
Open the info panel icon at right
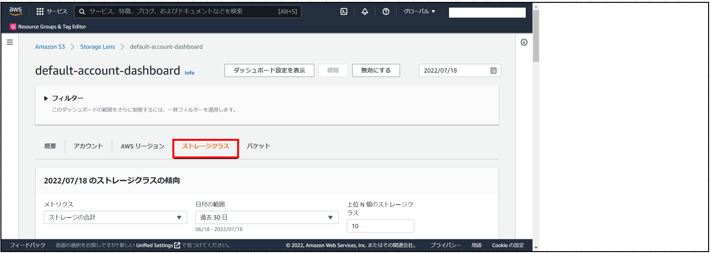524,42
